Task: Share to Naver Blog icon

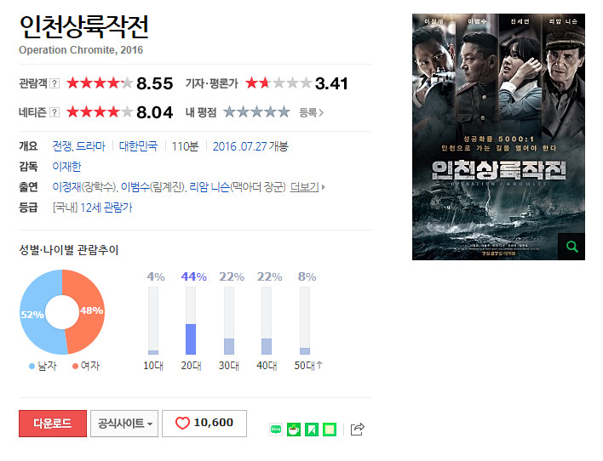Action: click(x=276, y=430)
